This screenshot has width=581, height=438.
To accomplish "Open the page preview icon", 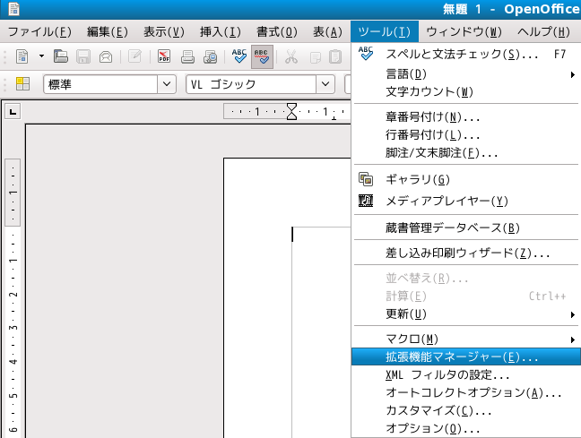I will click(211, 56).
